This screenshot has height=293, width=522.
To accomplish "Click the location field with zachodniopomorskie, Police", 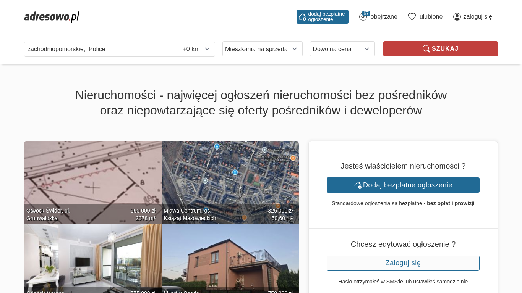I will [99, 49].
